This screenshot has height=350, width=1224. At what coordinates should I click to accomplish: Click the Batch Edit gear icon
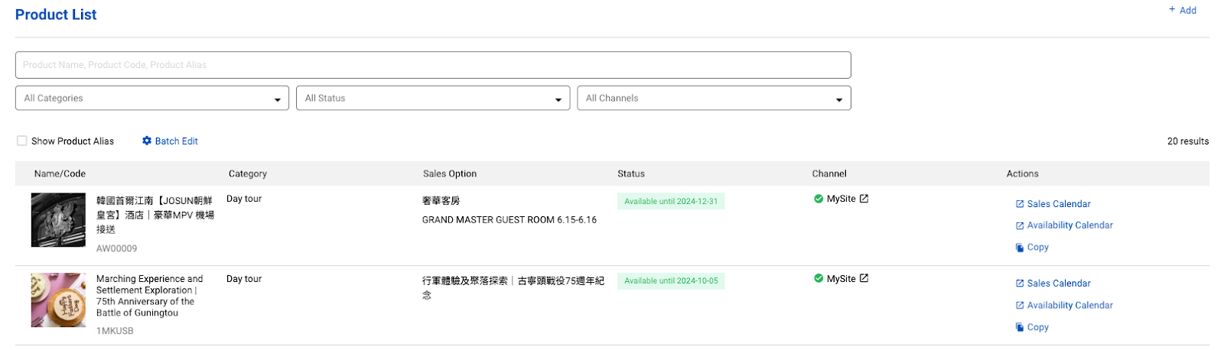147,141
